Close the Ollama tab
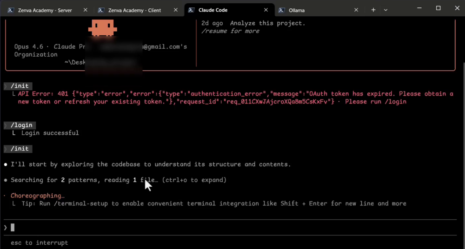This screenshot has height=249, width=465. [356, 10]
